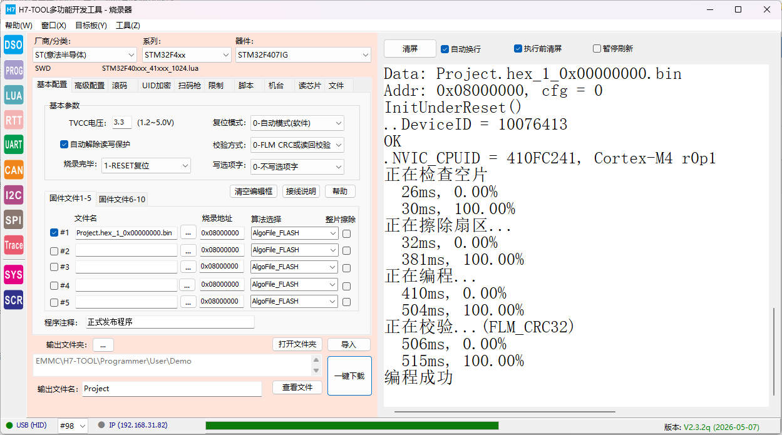782x435 pixels.
Task: Check 整片擦除 for file #1
Action: [346, 233]
